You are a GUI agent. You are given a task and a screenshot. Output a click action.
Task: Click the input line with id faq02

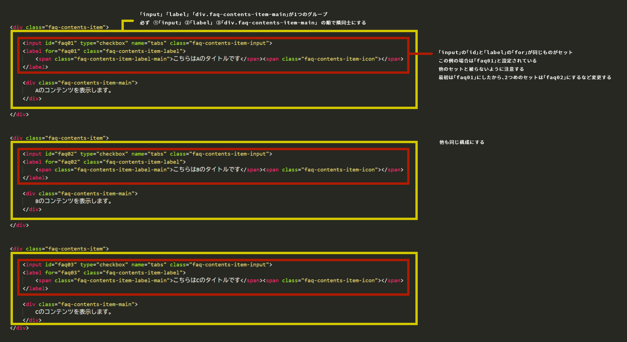point(147,154)
